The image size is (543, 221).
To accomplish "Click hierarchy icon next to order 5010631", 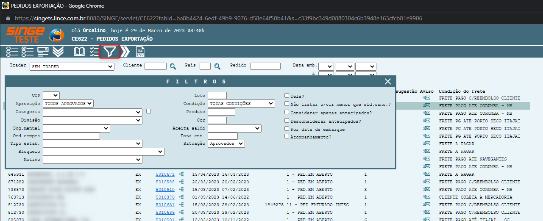I will [181, 204].
